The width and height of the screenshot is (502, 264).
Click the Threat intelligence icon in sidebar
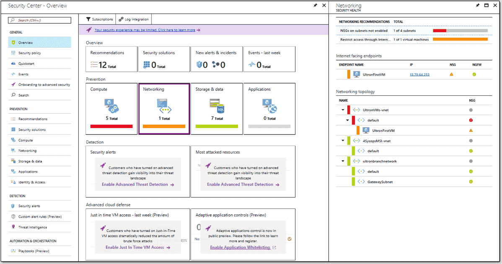pos(13,227)
